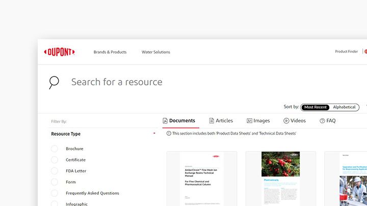Click the magnifying glass search icon
The width and height of the screenshot is (367, 206).
pos(54,83)
